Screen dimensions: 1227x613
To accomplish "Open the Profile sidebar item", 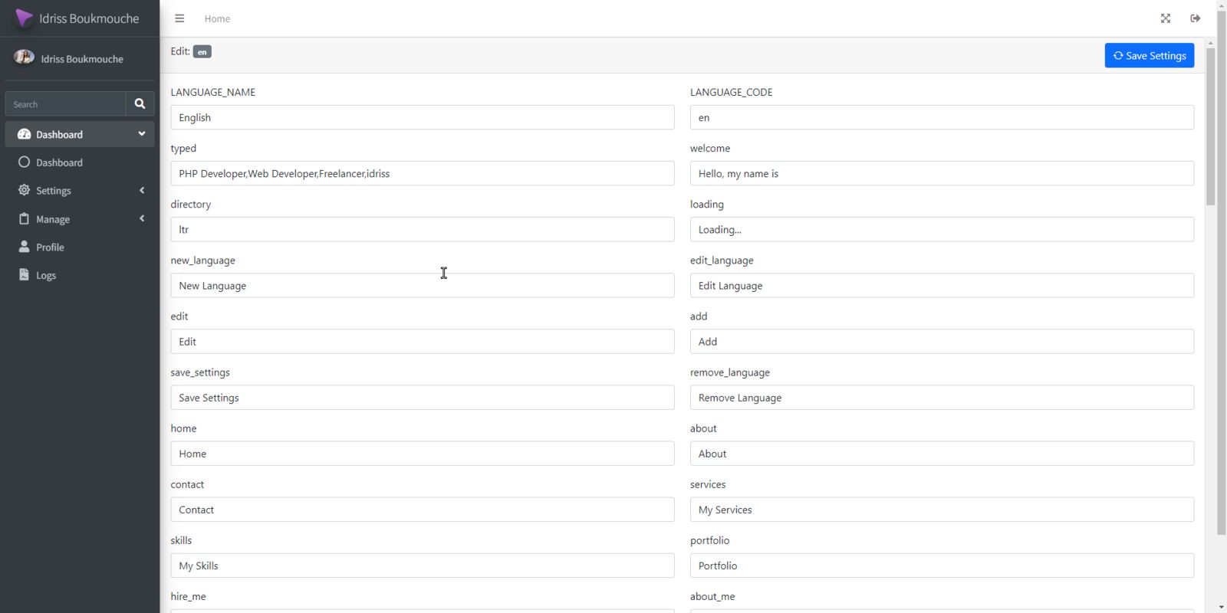I will (x=50, y=247).
